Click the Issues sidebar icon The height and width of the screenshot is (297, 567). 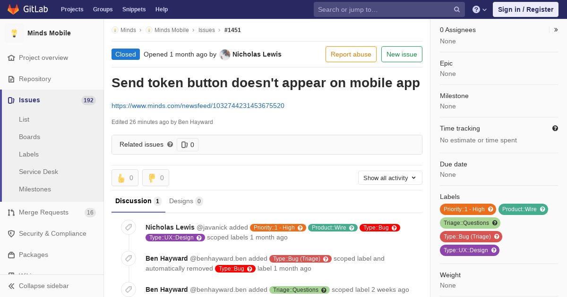click(x=11, y=100)
